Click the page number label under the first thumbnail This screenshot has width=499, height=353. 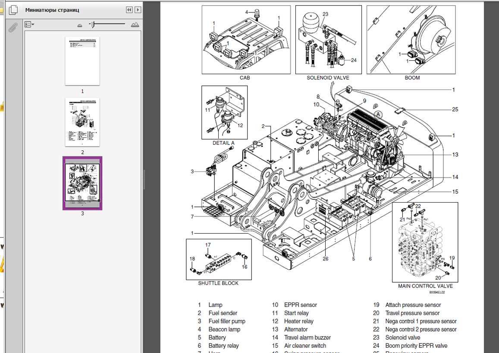click(82, 91)
